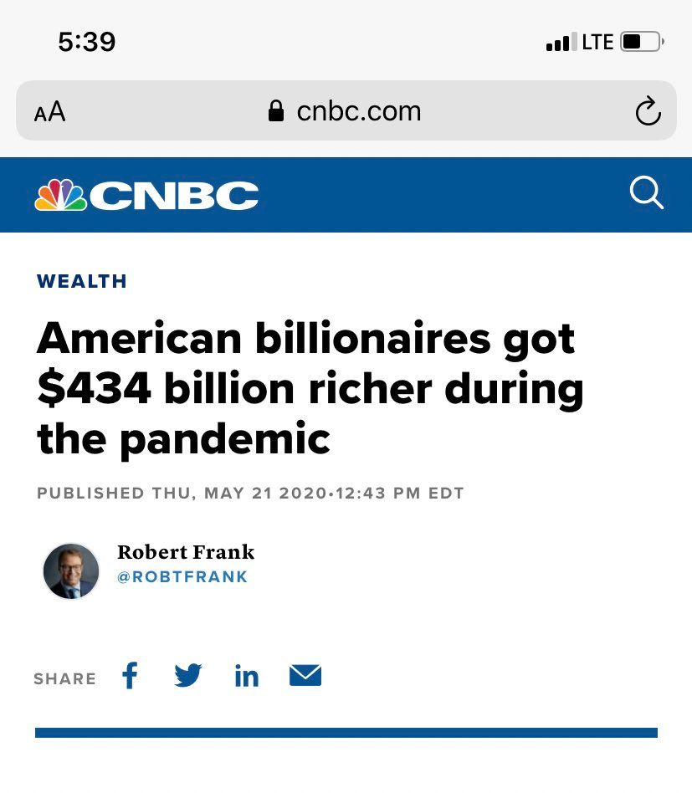This screenshot has width=692, height=793.
Task: Tap the Safari reload page icon
Action: [648, 111]
